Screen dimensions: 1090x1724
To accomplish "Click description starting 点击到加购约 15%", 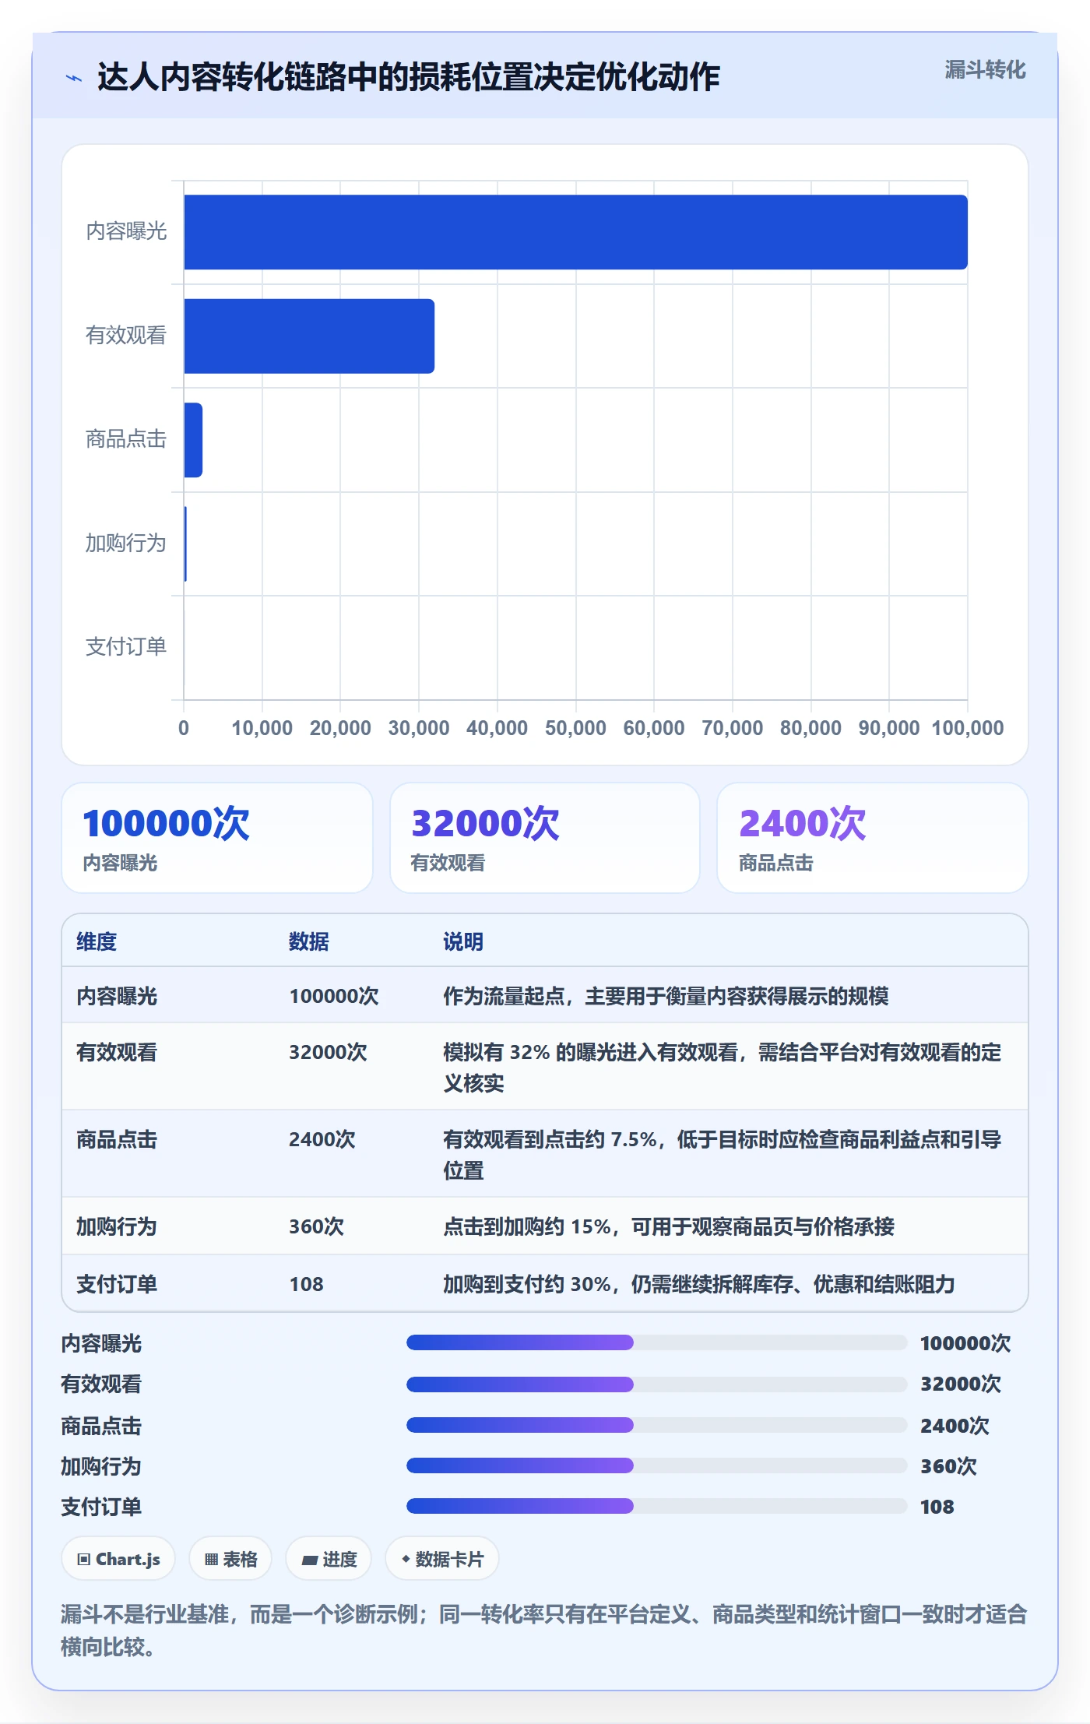I will click(669, 1226).
